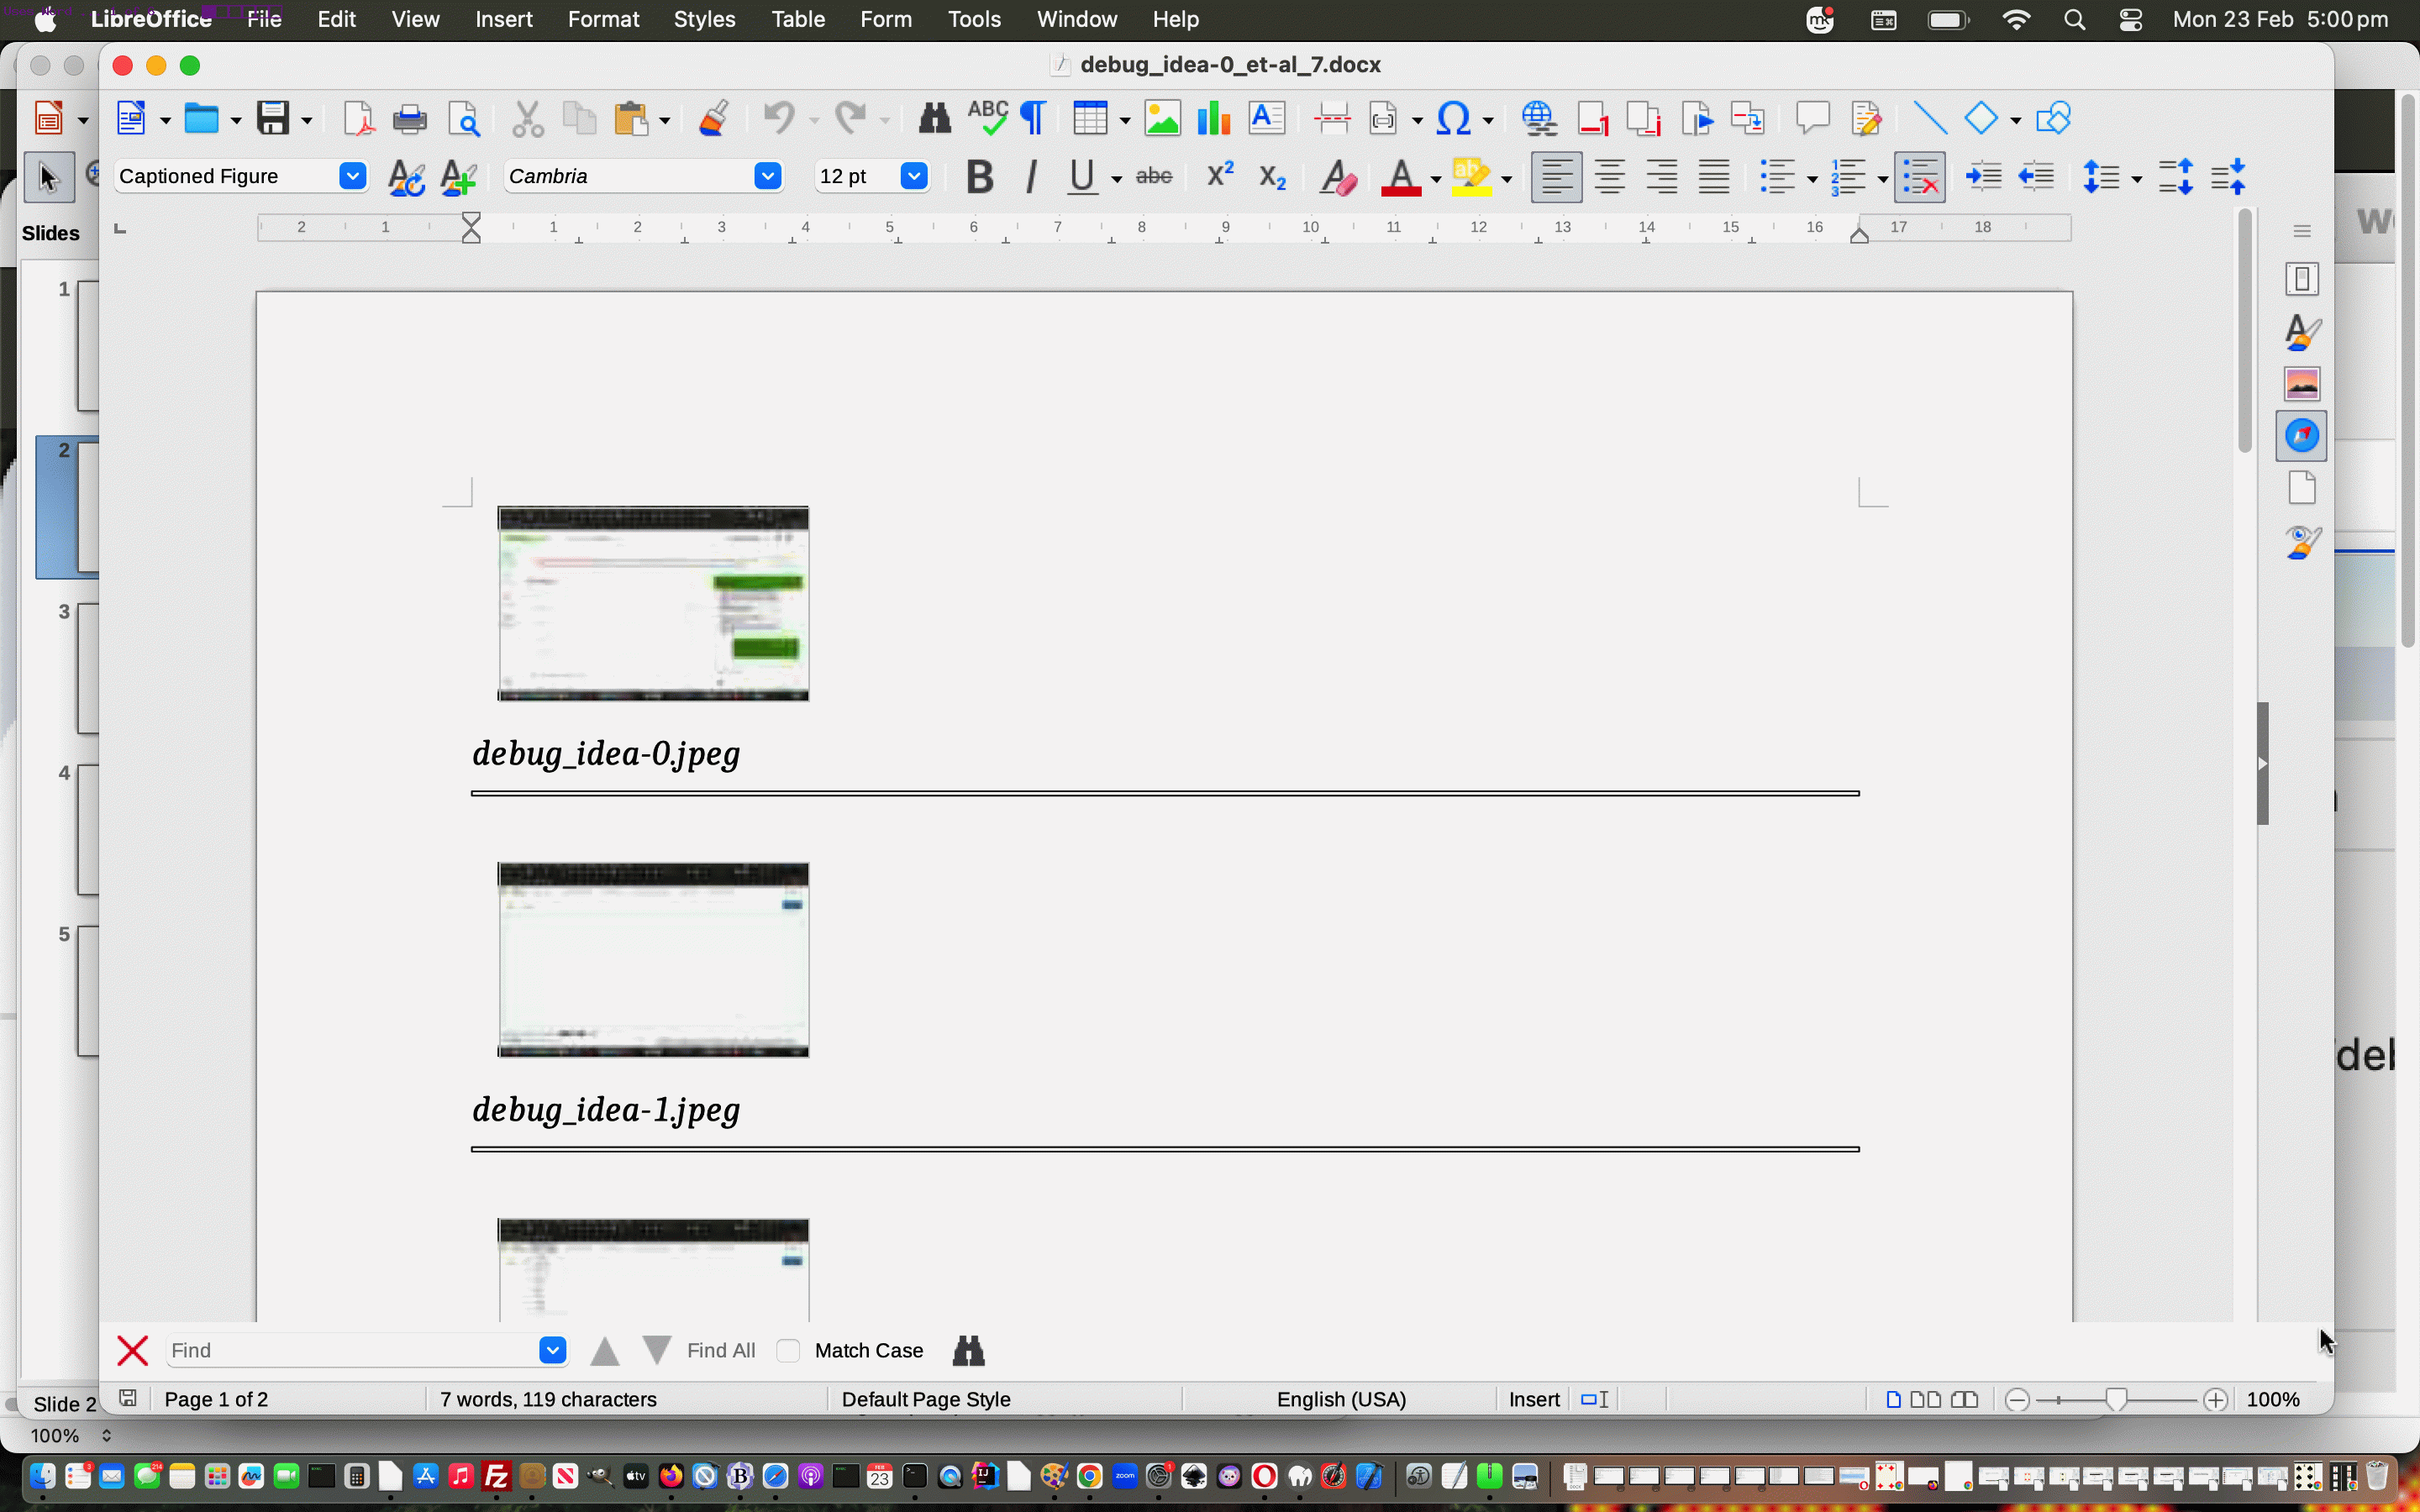Insert a chart using the toolbar icon
Viewport: 2420px width, 1512px height.
1212,117
